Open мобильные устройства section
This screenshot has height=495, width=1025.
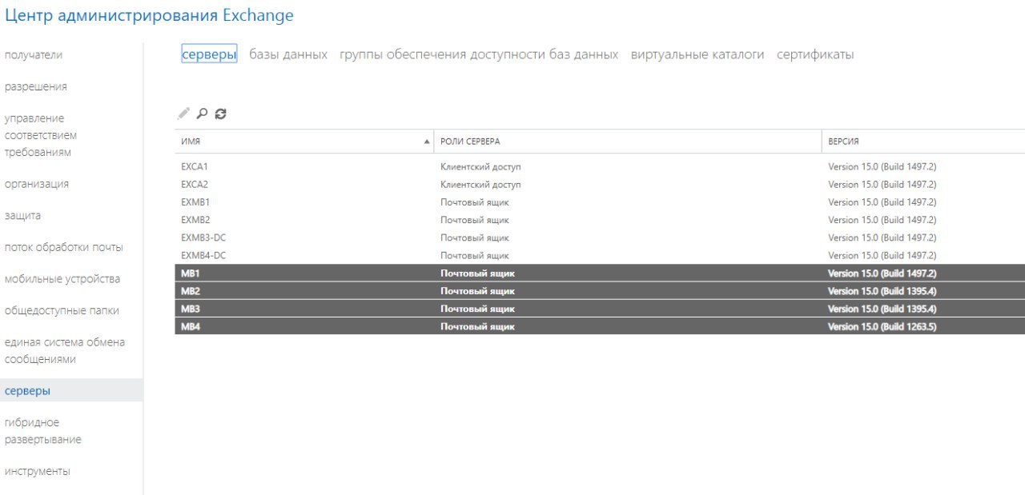(x=62, y=279)
